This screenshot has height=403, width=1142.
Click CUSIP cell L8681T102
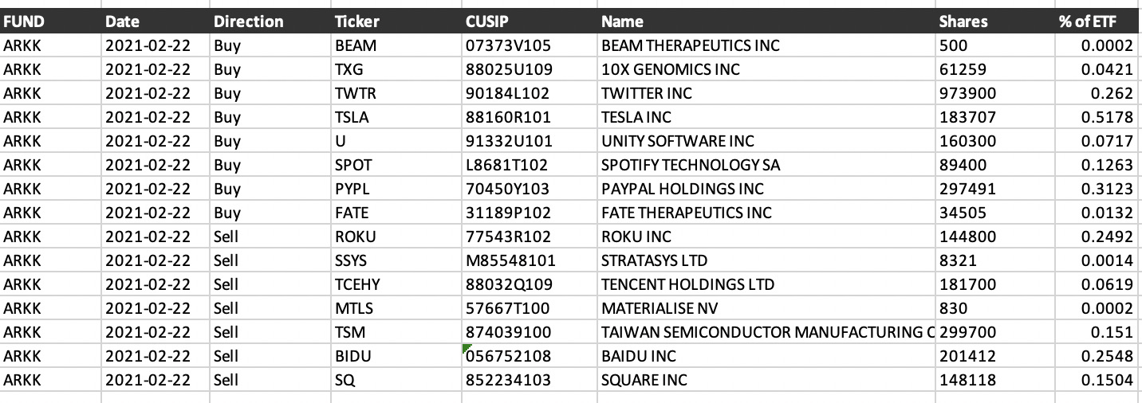529,165
